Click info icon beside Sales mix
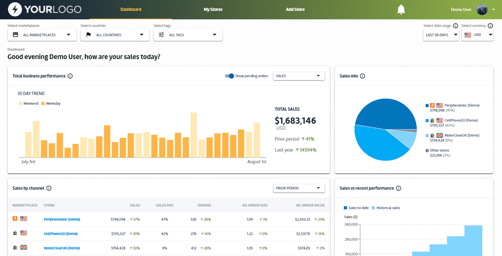Screen dimensions: 502x256 (x=362, y=76)
